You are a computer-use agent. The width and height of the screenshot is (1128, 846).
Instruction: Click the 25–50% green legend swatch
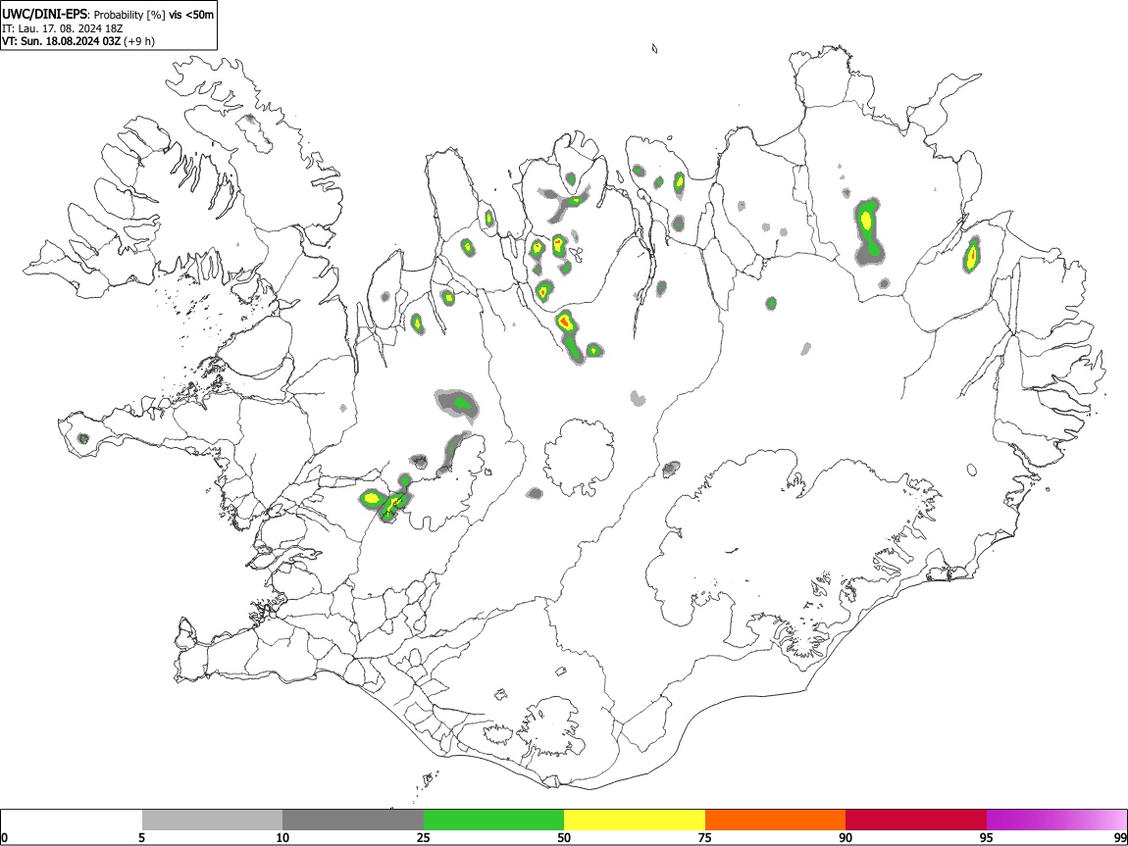(493, 820)
